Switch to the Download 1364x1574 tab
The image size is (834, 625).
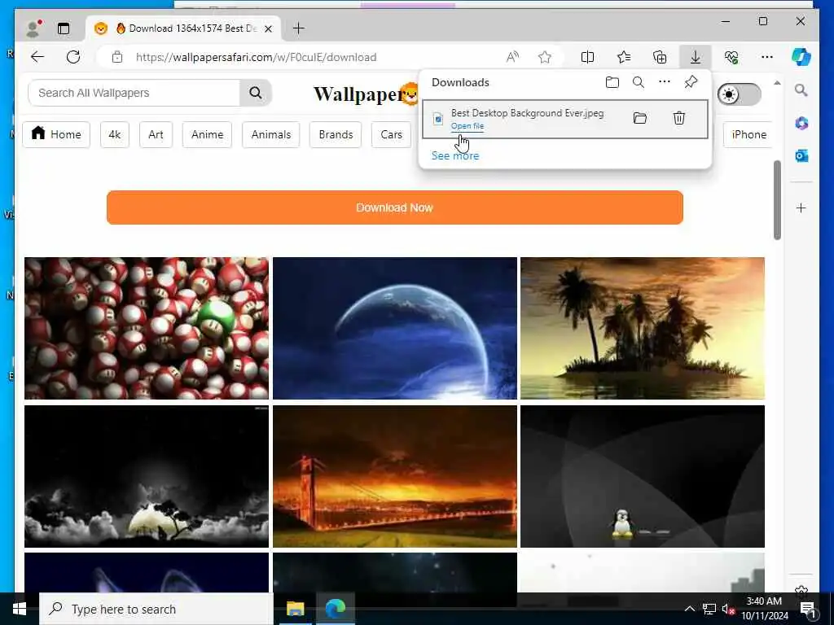[185, 28]
